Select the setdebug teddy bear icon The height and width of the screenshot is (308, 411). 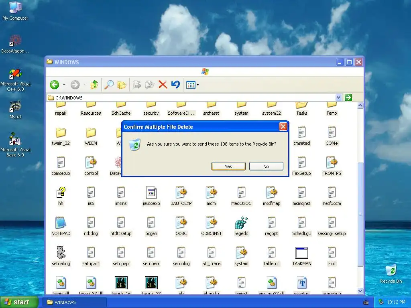coord(61,253)
